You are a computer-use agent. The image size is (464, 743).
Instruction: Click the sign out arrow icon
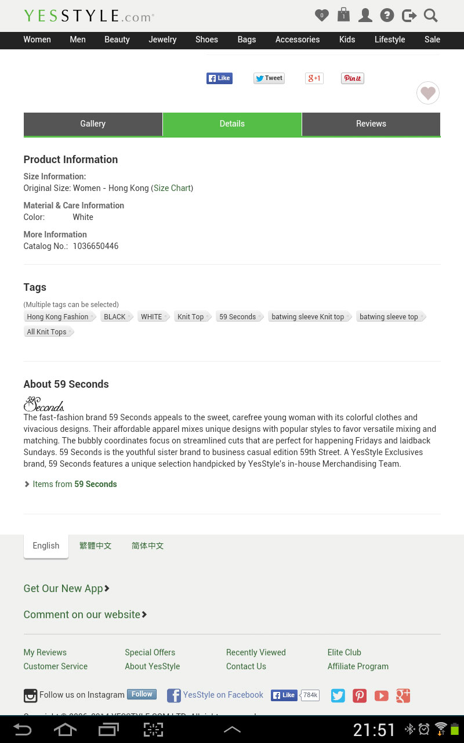tap(409, 16)
